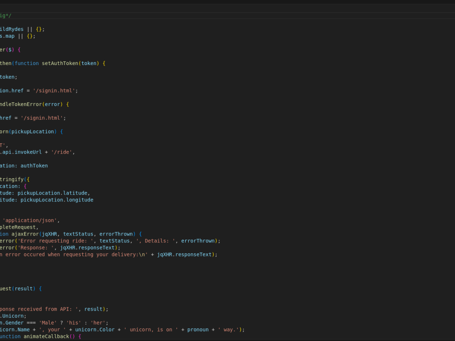Viewport: 455px width, 341px height.
Task: Click the 'tringify(' line
Action: (x=15, y=179)
